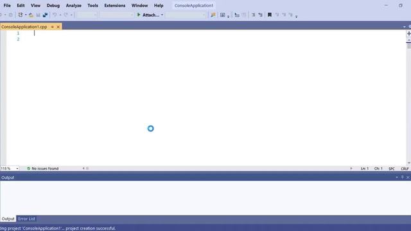Click line number 2 in the editor
The height and width of the screenshot is (231, 411).
click(18, 39)
